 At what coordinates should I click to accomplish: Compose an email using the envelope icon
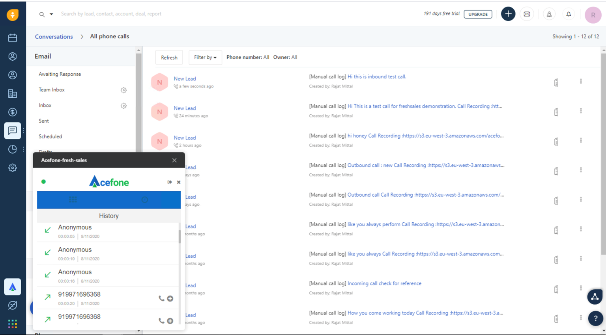click(527, 14)
